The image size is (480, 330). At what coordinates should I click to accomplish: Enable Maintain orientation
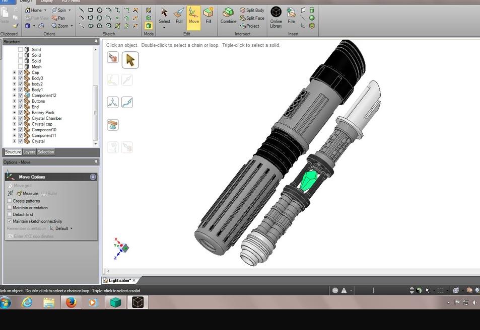pyautogui.click(x=10, y=207)
